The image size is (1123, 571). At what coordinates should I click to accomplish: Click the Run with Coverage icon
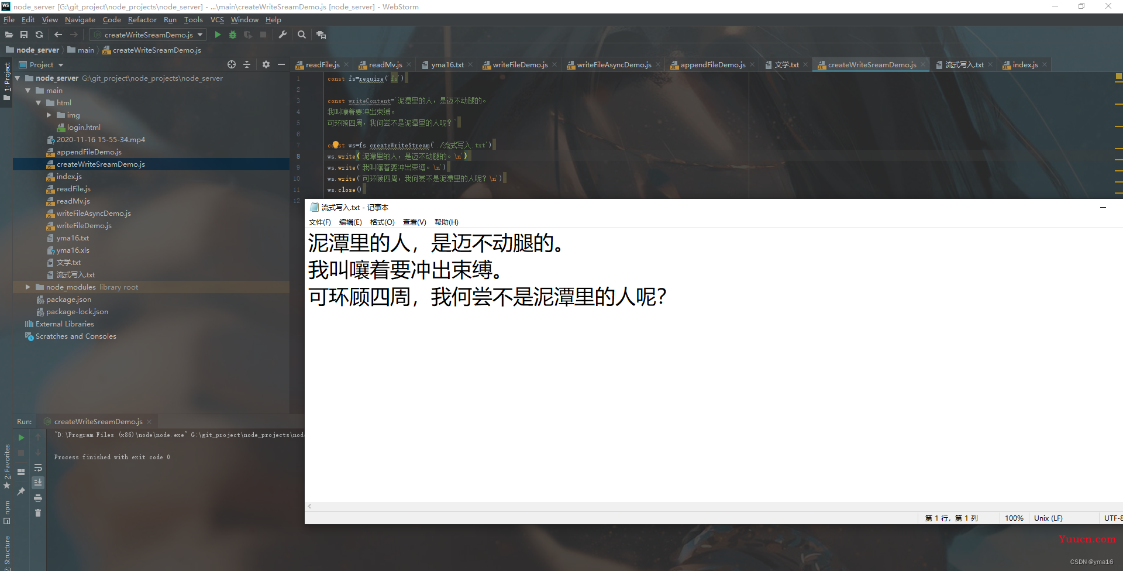tap(248, 35)
